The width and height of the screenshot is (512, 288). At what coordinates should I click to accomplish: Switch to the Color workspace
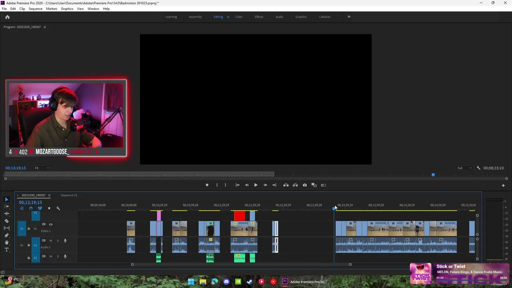[x=239, y=17]
